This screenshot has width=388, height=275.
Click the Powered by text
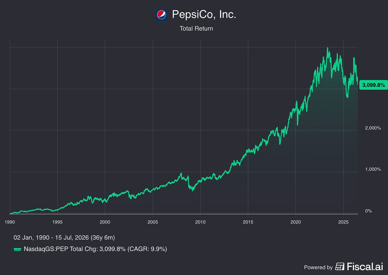pos(318,267)
